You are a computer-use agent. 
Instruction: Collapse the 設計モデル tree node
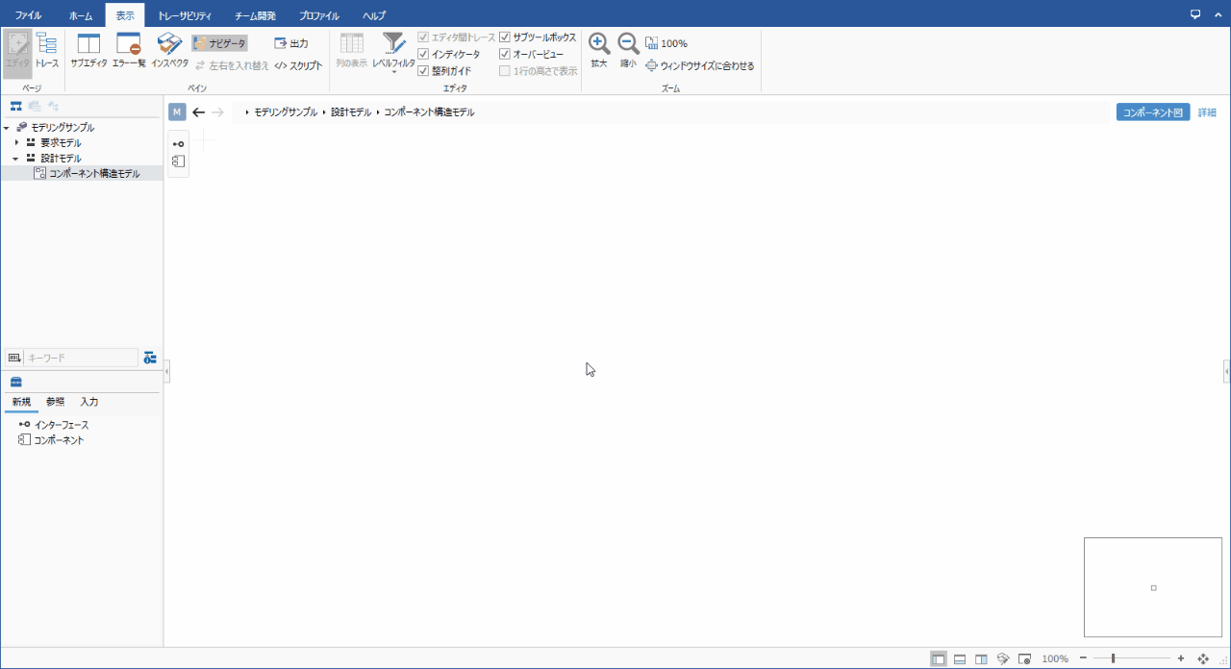point(16,158)
